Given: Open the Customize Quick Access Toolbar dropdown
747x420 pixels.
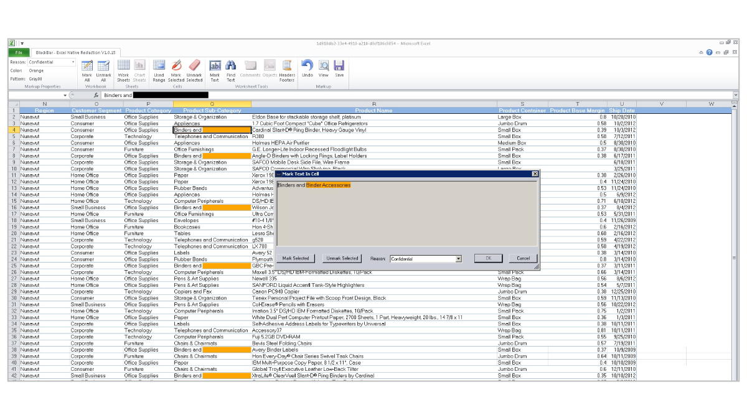Looking at the screenshot, I should [x=22, y=43].
